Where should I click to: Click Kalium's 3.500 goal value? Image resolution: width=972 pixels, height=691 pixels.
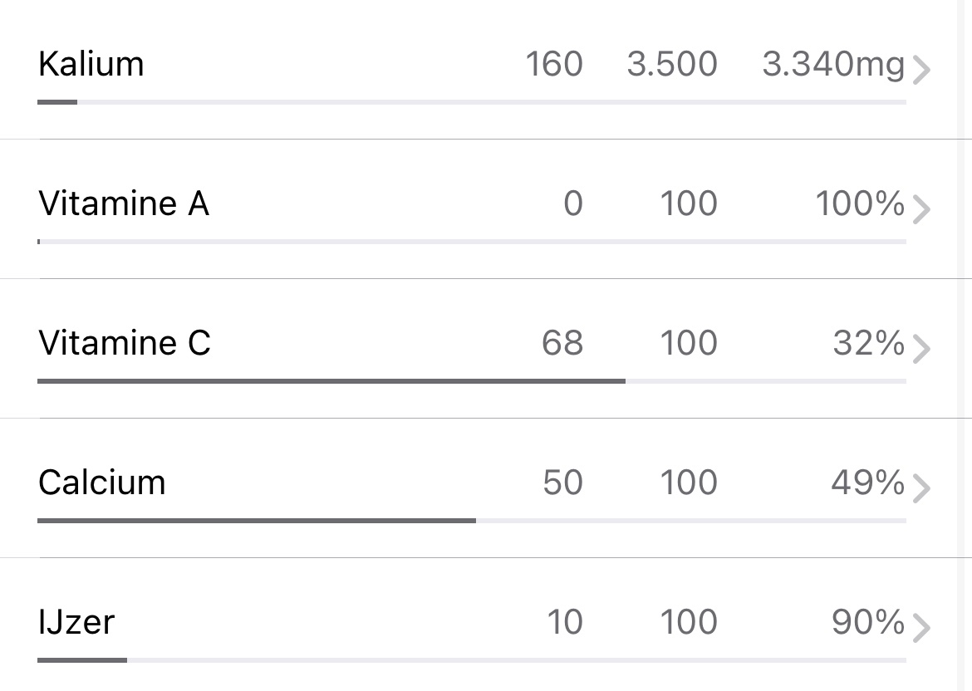(x=672, y=64)
